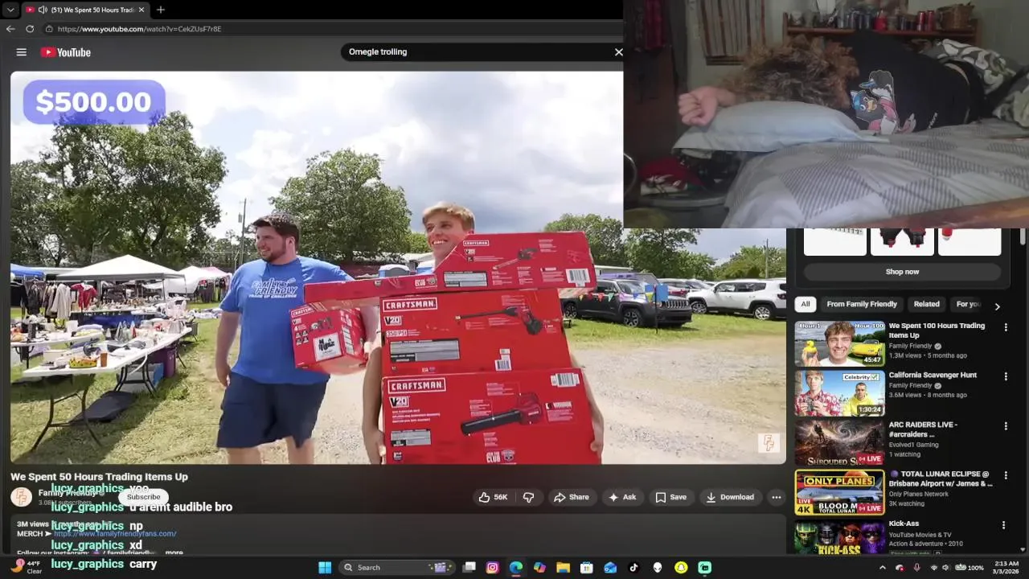Image resolution: width=1029 pixels, height=579 pixels.
Task: Launch Instagram from the taskbar
Action: tap(493, 567)
